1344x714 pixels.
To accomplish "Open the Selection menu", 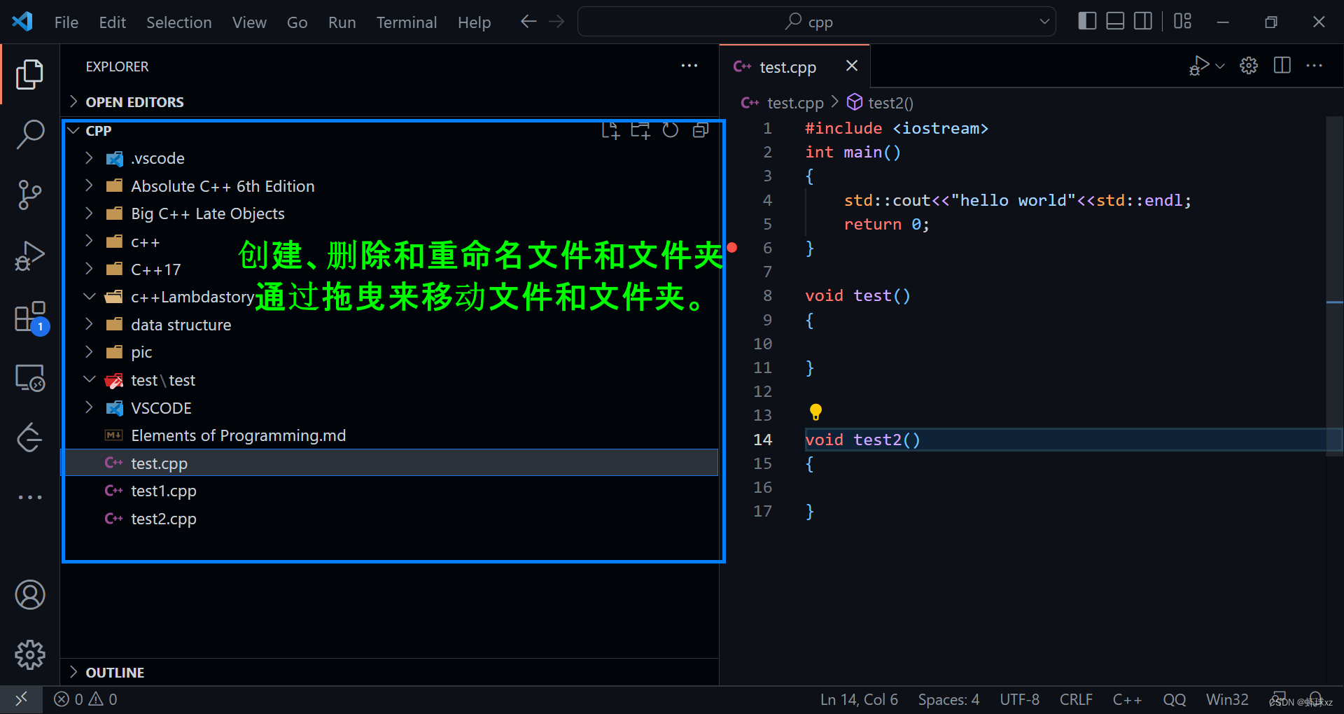I will (178, 22).
